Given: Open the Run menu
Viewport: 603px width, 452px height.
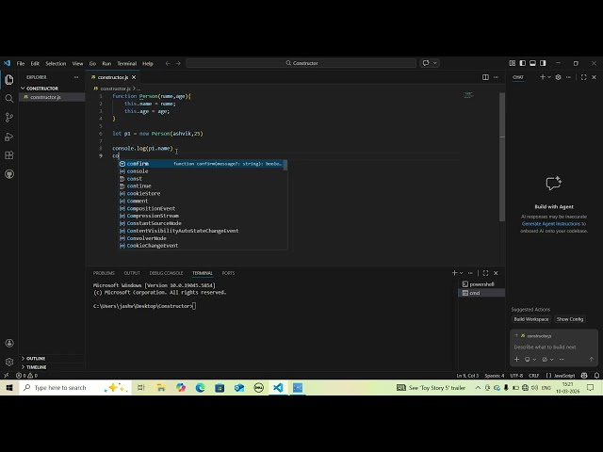Looking at the screenshot, I should [106, 63].
